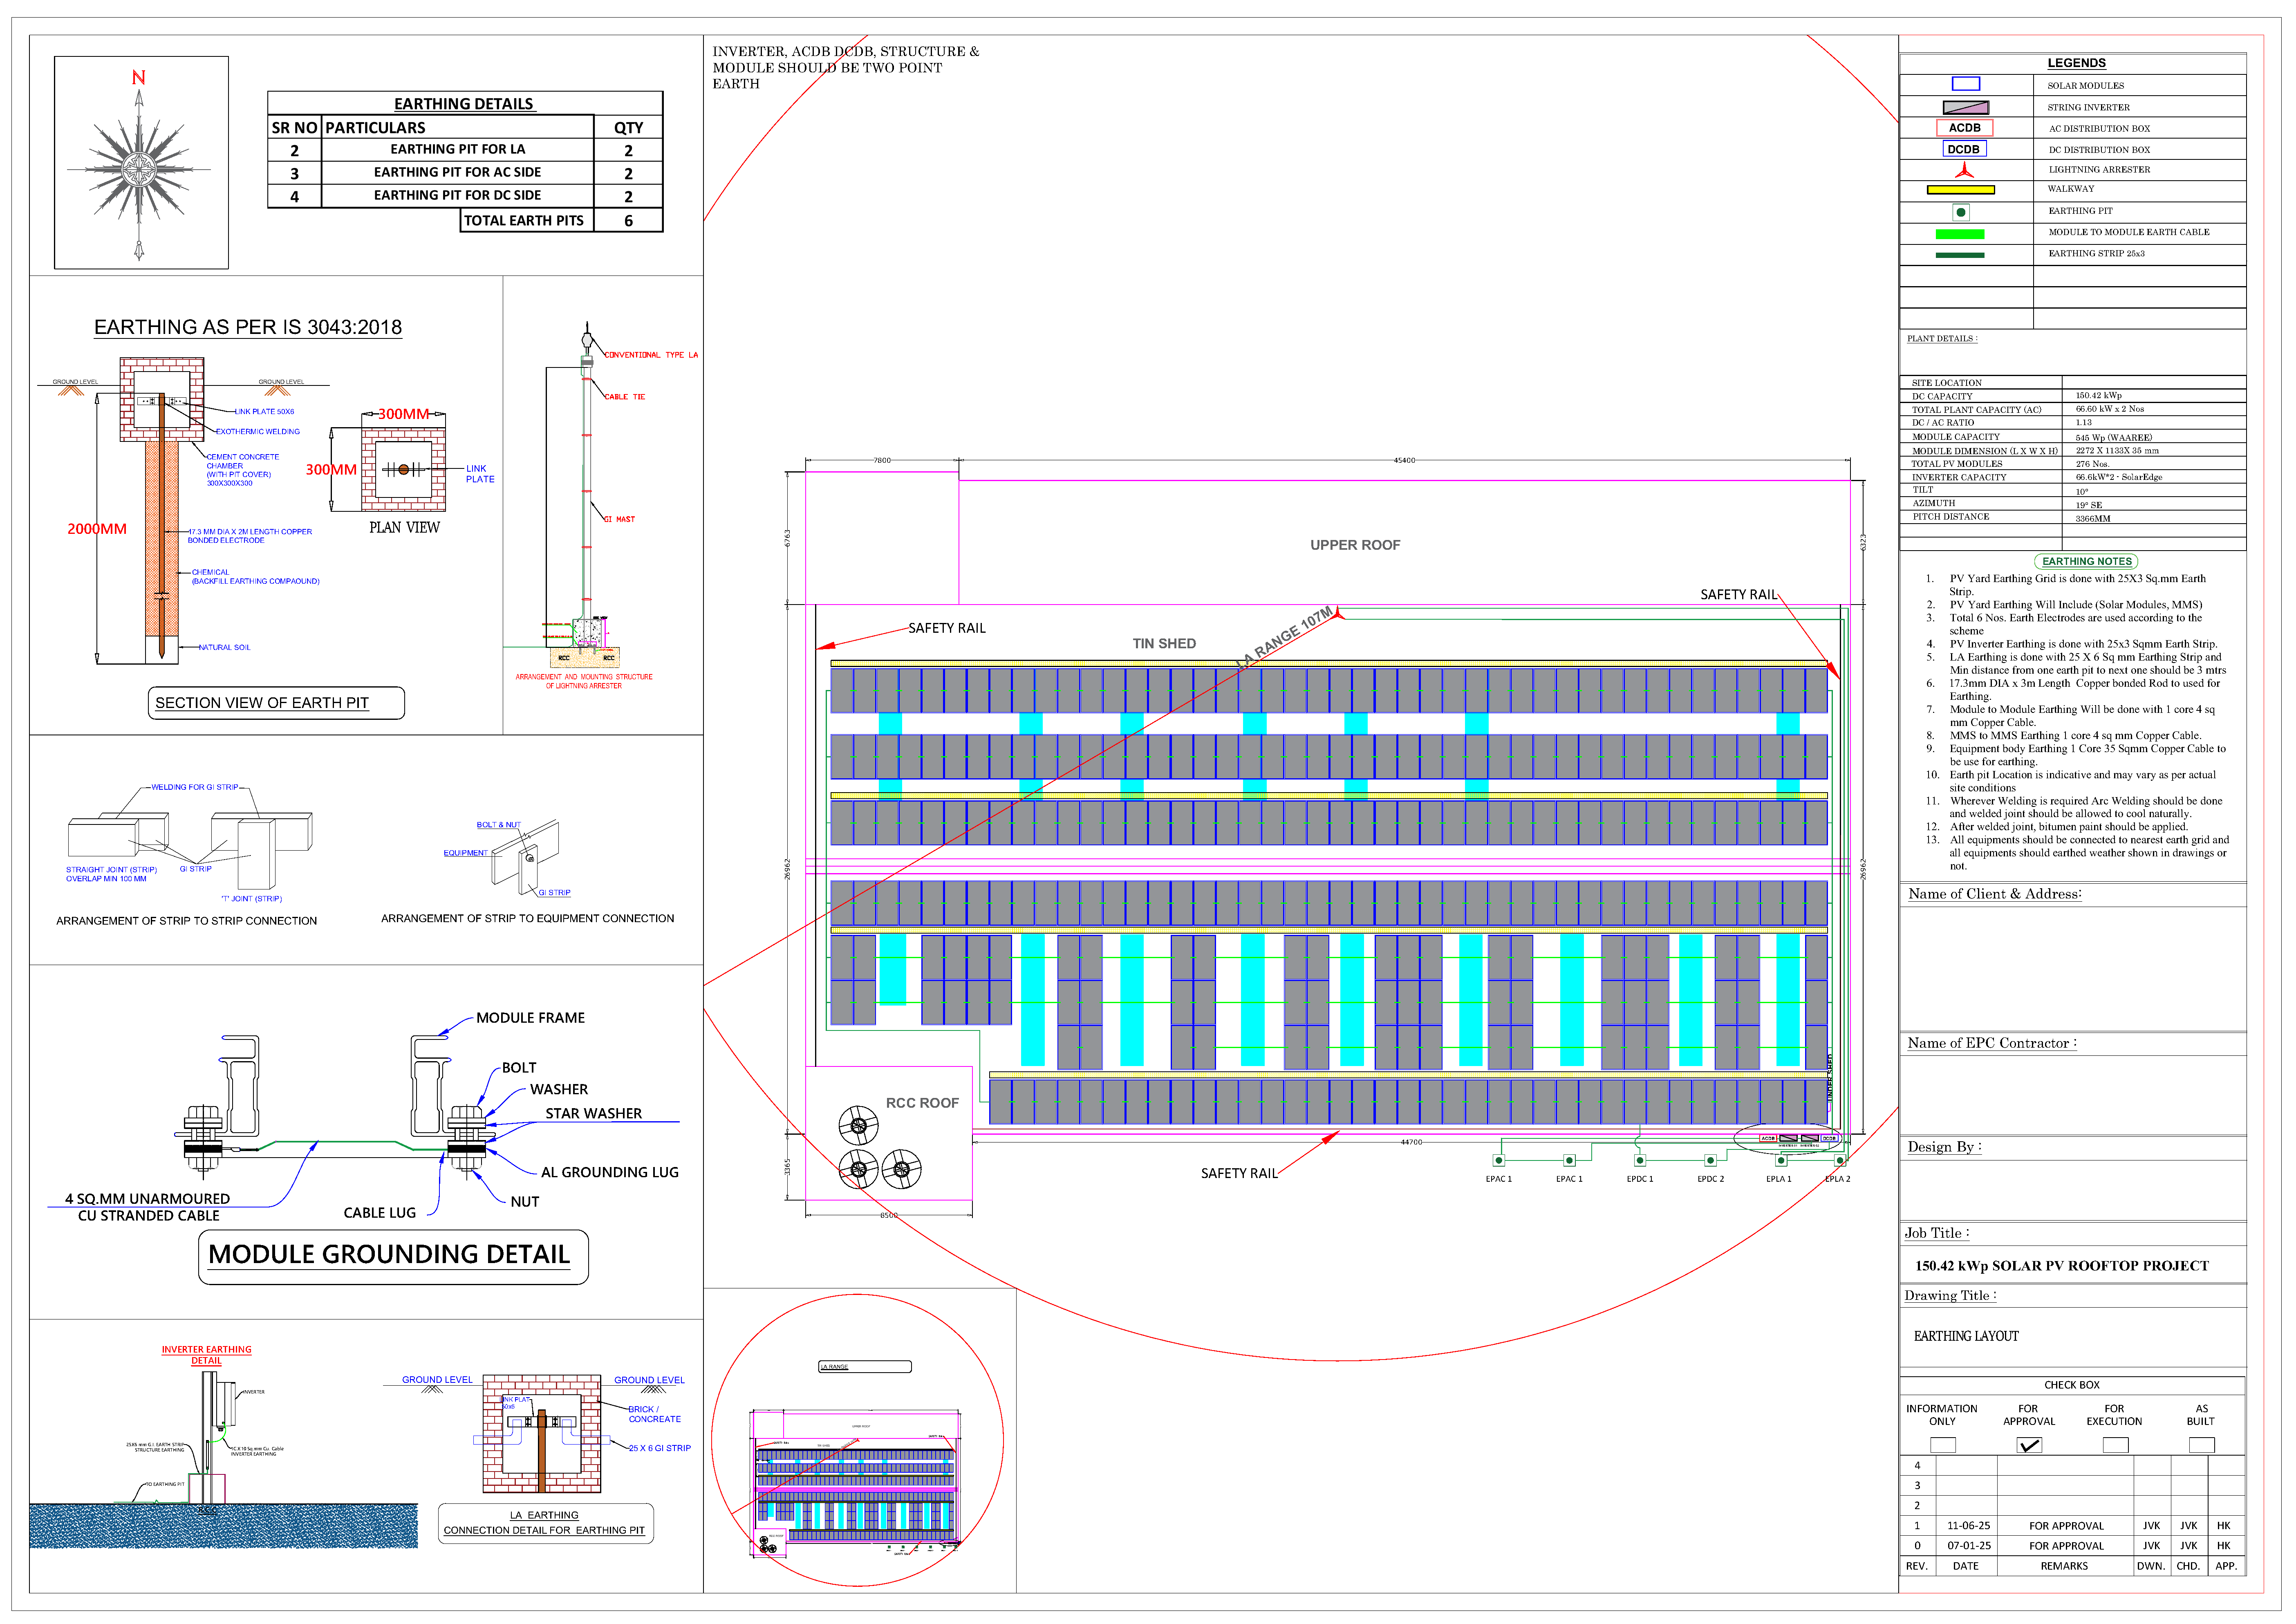Click the topmost ventilator fan on RCC roof

(858, 1126)
